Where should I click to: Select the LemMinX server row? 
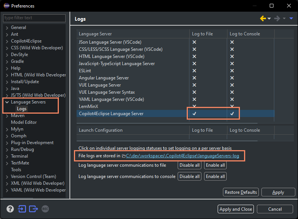coord(175,106)
